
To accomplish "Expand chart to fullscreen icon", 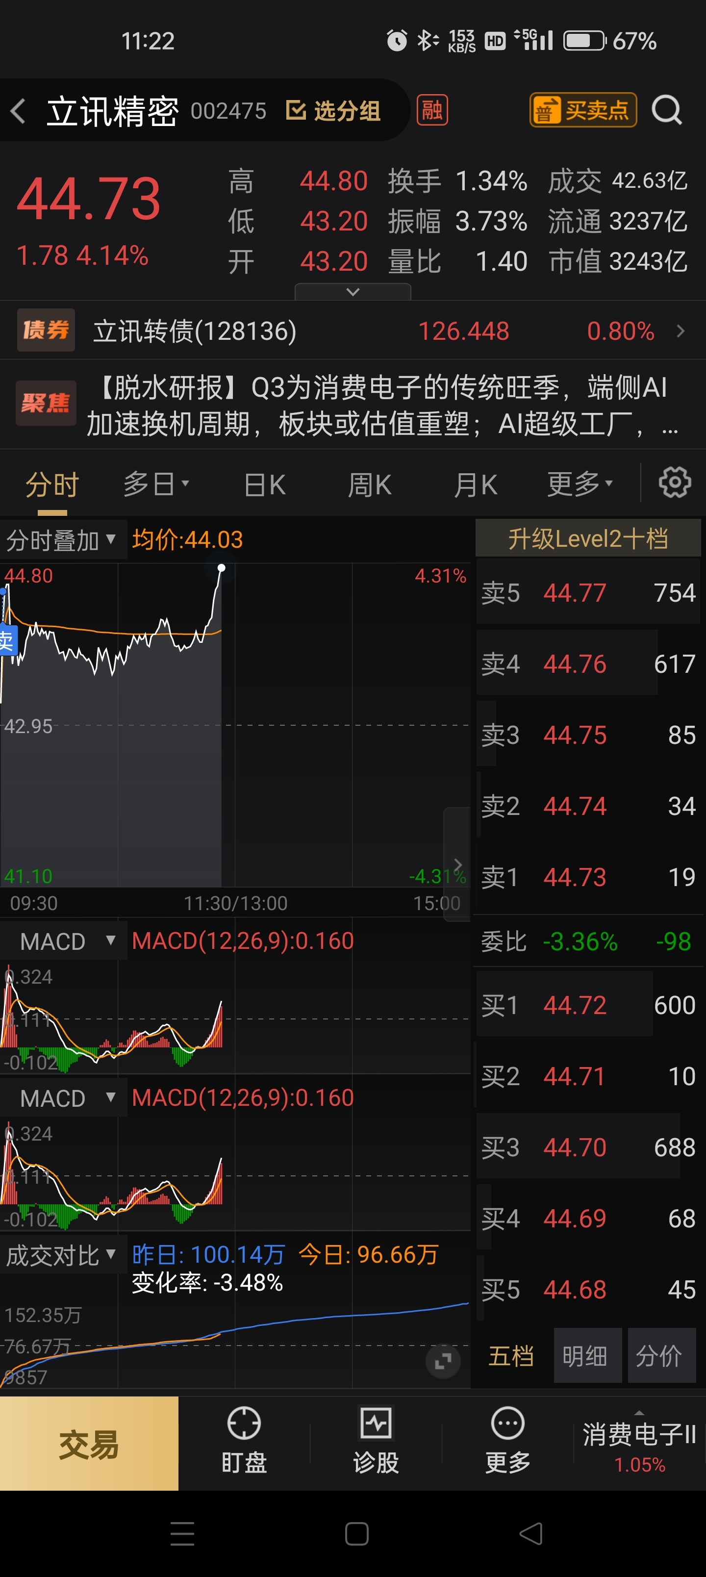I will (x=443, y=1362).
